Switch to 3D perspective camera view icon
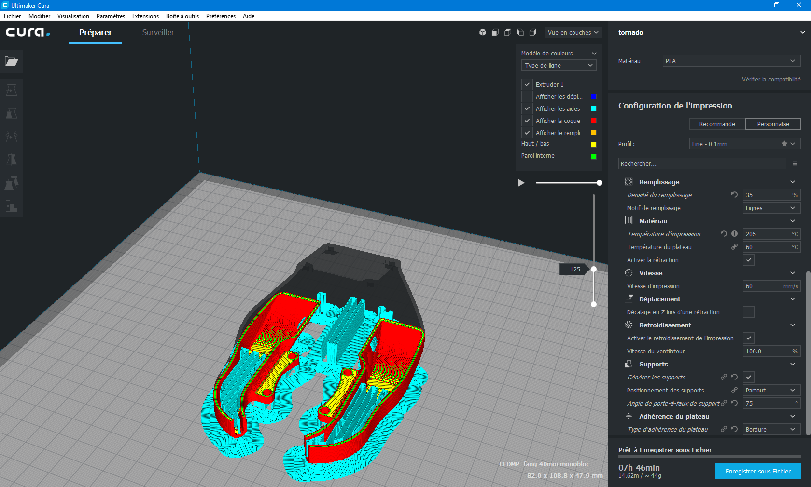811x487 pixels. pos(482,32)
